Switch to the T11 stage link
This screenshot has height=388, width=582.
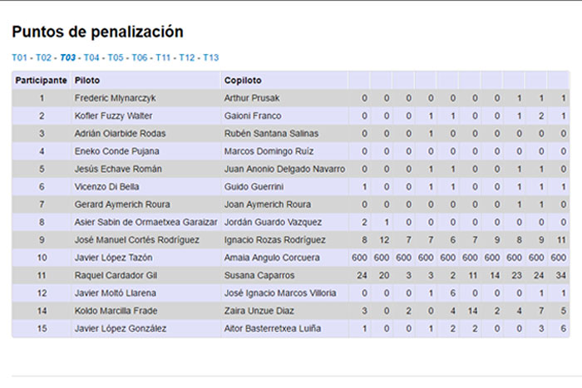tap(163, 58)
